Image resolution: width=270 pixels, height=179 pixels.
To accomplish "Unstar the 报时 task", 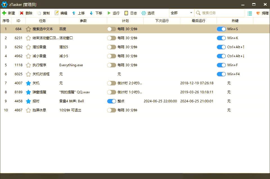I will [28, 101].
